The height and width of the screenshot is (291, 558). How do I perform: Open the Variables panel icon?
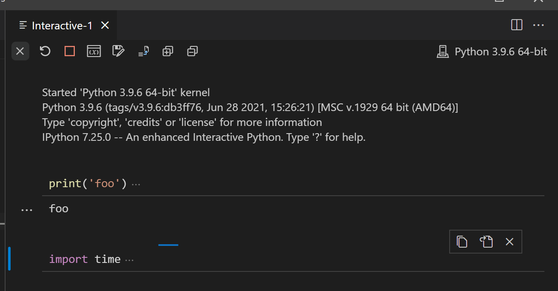[x=93, y=51]
